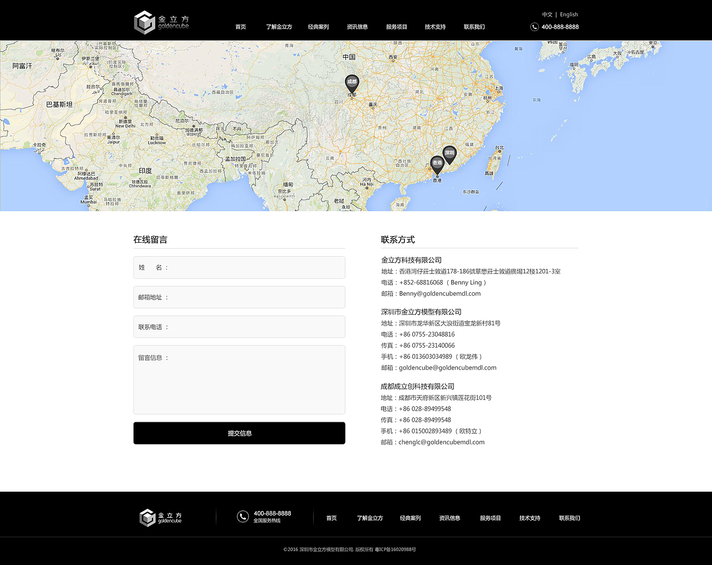Select the 深圳 map pin marker

point(449,155)
